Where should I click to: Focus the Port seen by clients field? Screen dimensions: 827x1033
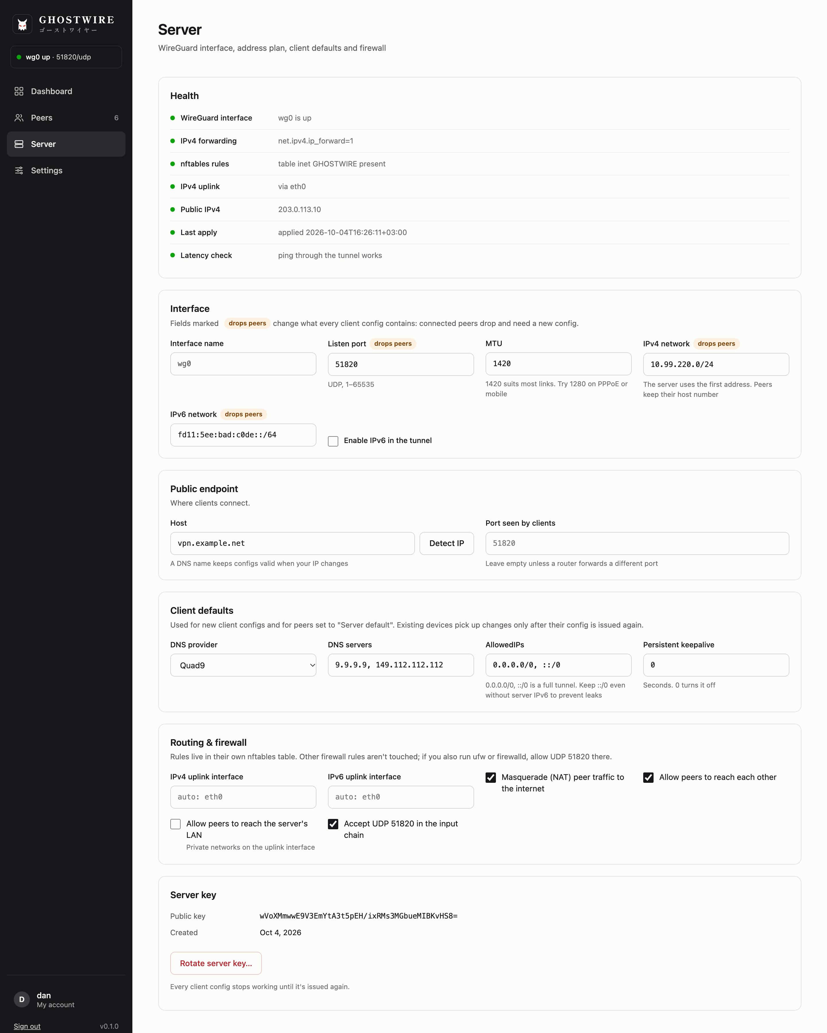(x=637, y=543)
